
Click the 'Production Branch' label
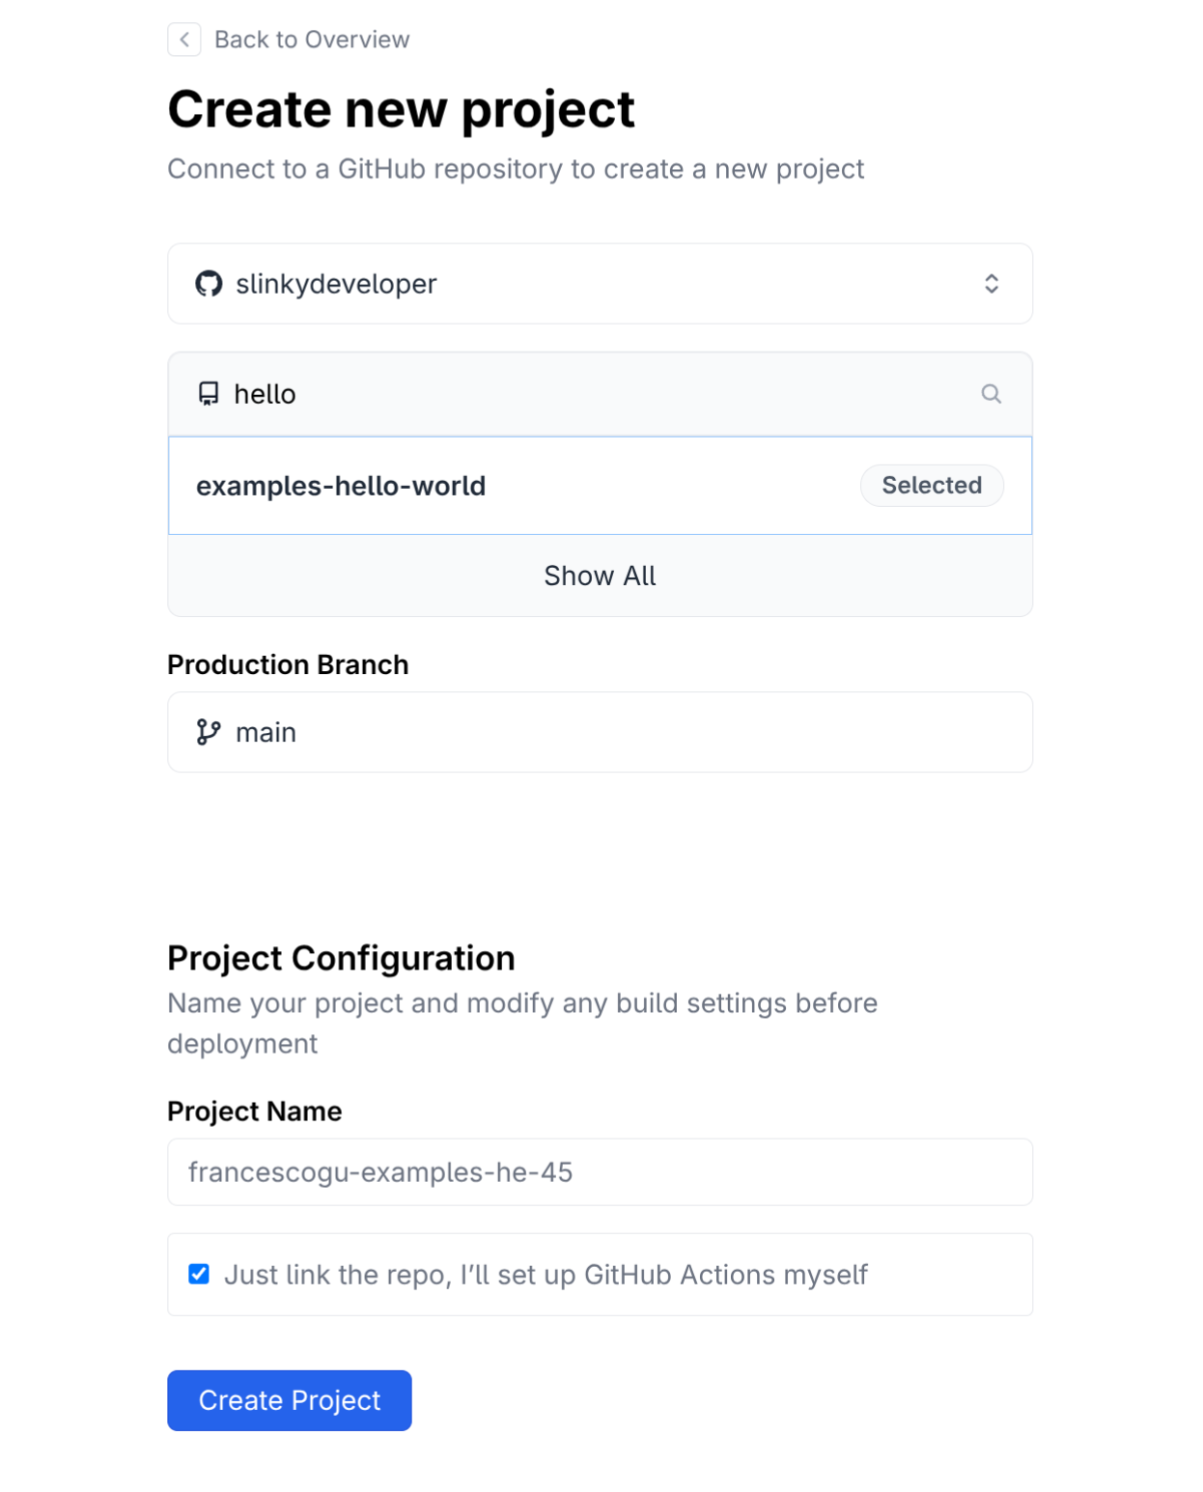288,665
